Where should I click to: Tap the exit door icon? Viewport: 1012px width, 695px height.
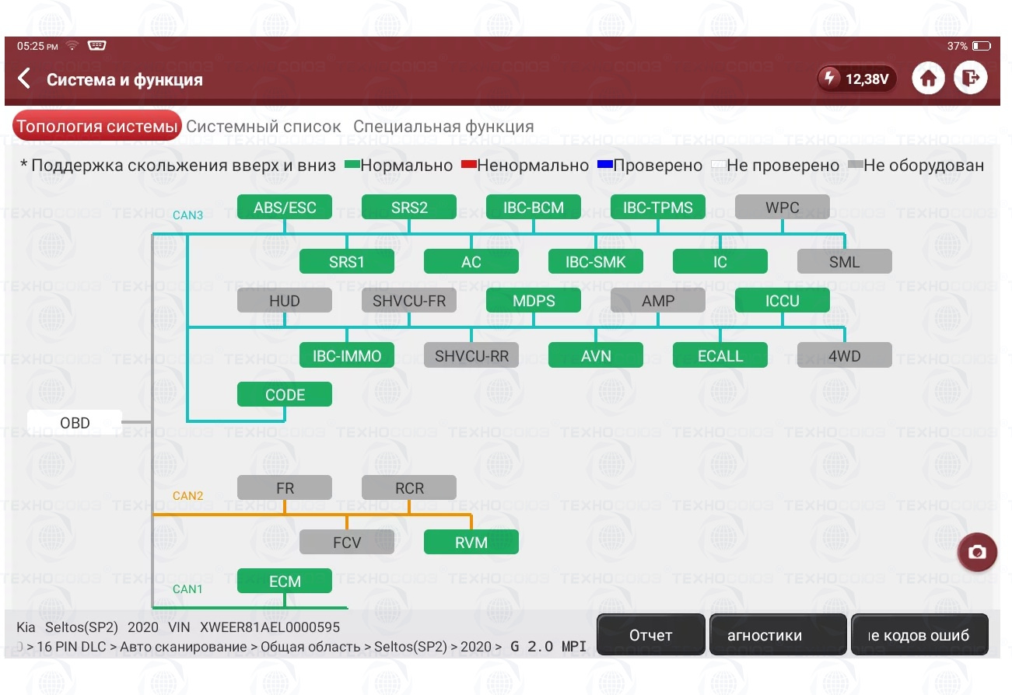pos(970,79)
